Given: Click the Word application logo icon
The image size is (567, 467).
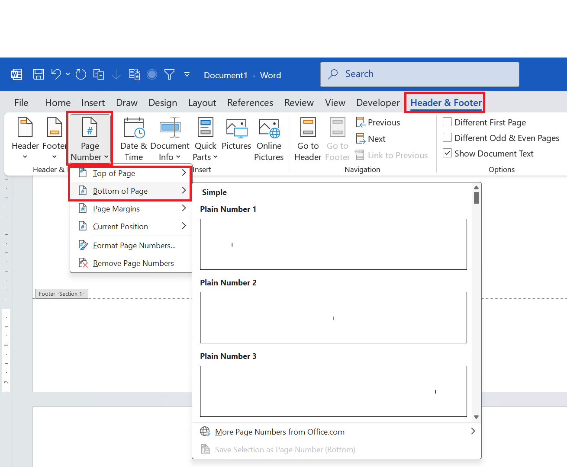Looking at the screenshot, I should click(16, 74).
